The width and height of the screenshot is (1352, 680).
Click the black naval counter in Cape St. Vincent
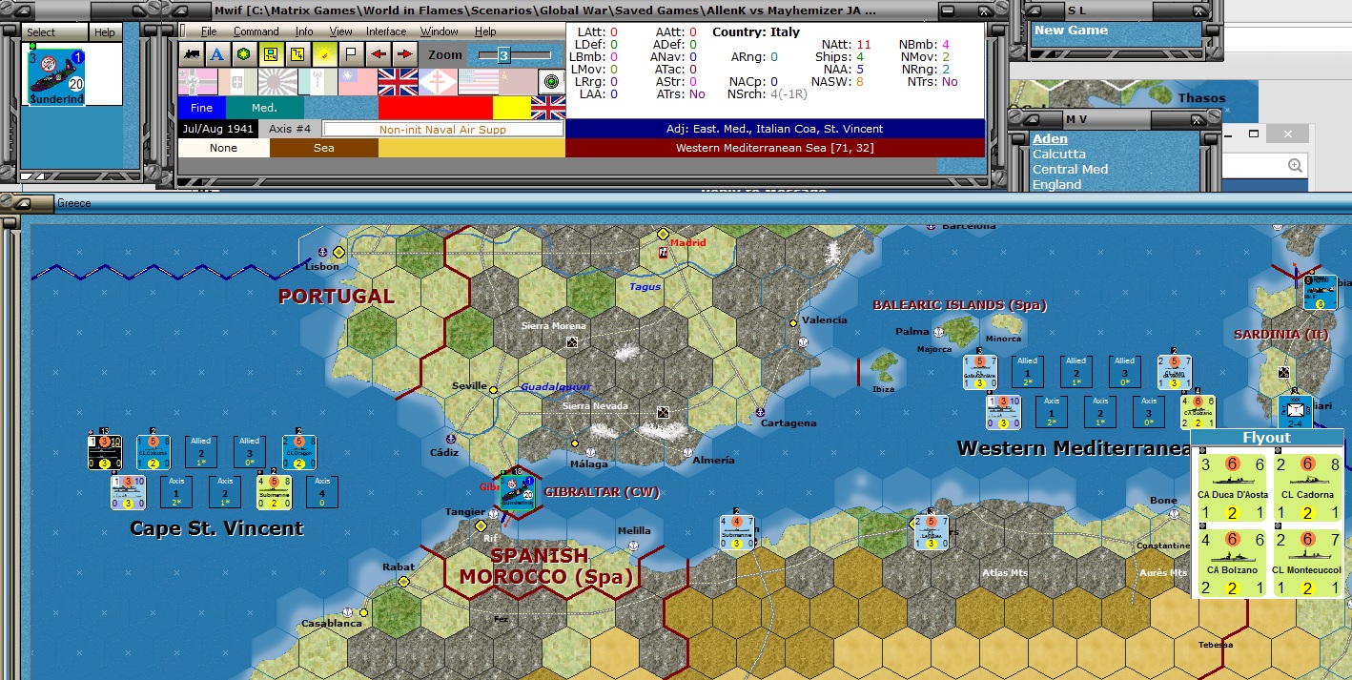point(105,452)
